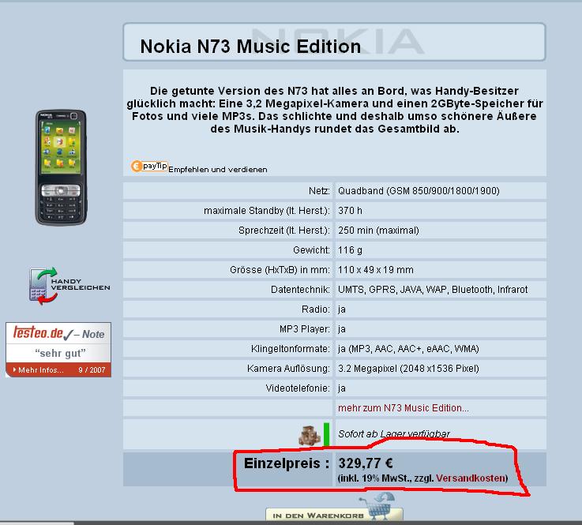The width and height of the screenshot is (582, 525).
Task: Add the phone via In den Warenkorb button
Action: pyautogui.click(x=334, y=515)
